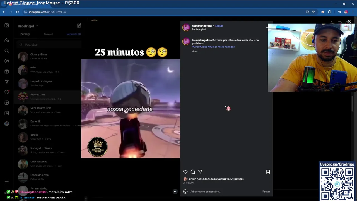The height and width of the screenshot is (201, 357).
Task: Open Search from the left sidebar magnifier
Action: (7, 51)
